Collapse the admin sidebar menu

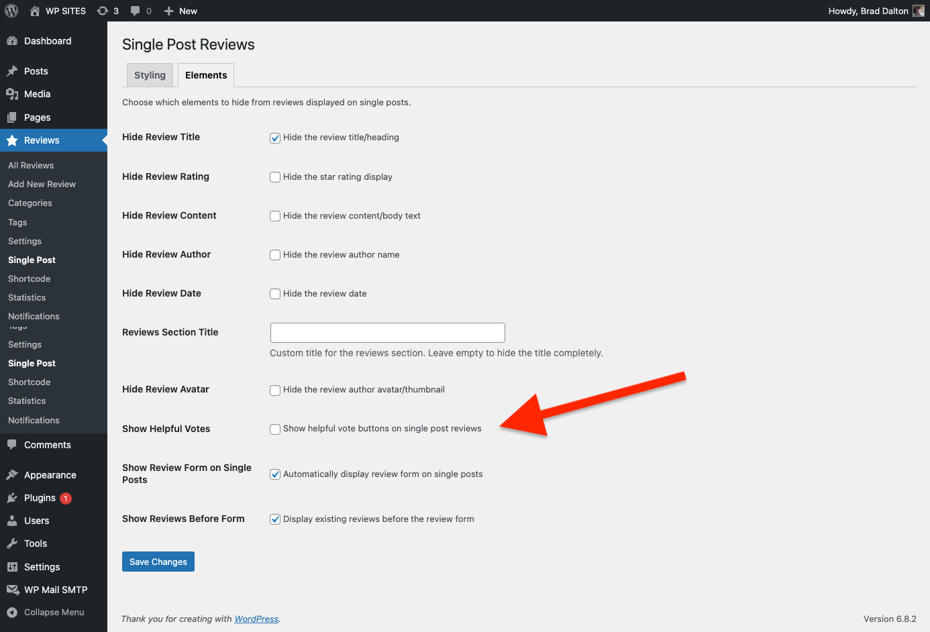46,612
